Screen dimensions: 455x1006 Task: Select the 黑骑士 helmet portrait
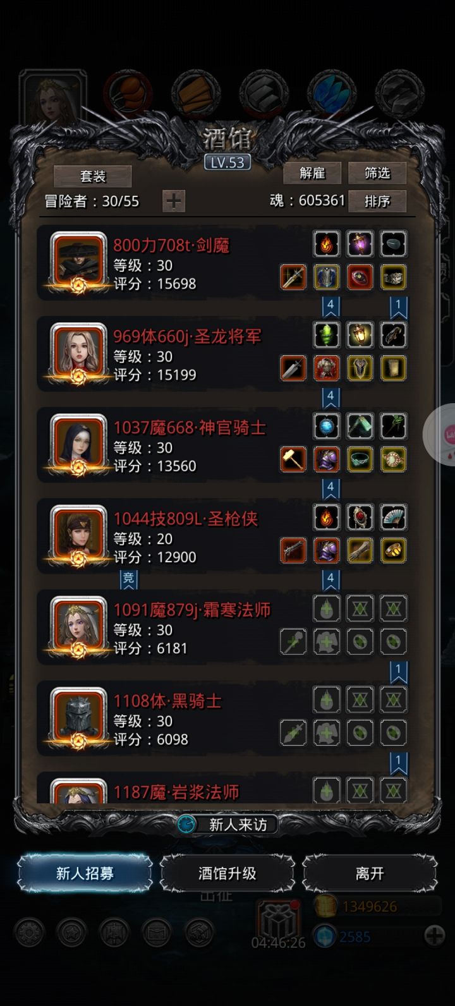(79, 717)
